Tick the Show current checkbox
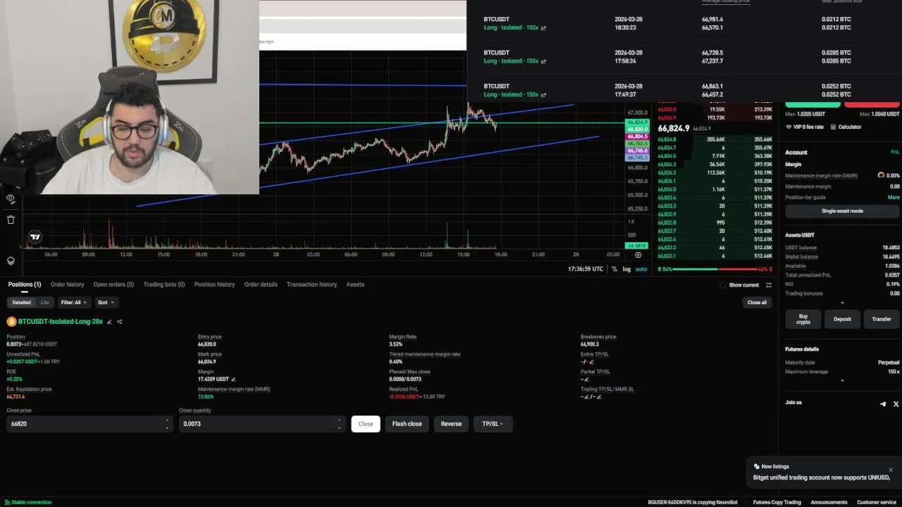Screen dimensions: 902x507 [x=722, y=285]
